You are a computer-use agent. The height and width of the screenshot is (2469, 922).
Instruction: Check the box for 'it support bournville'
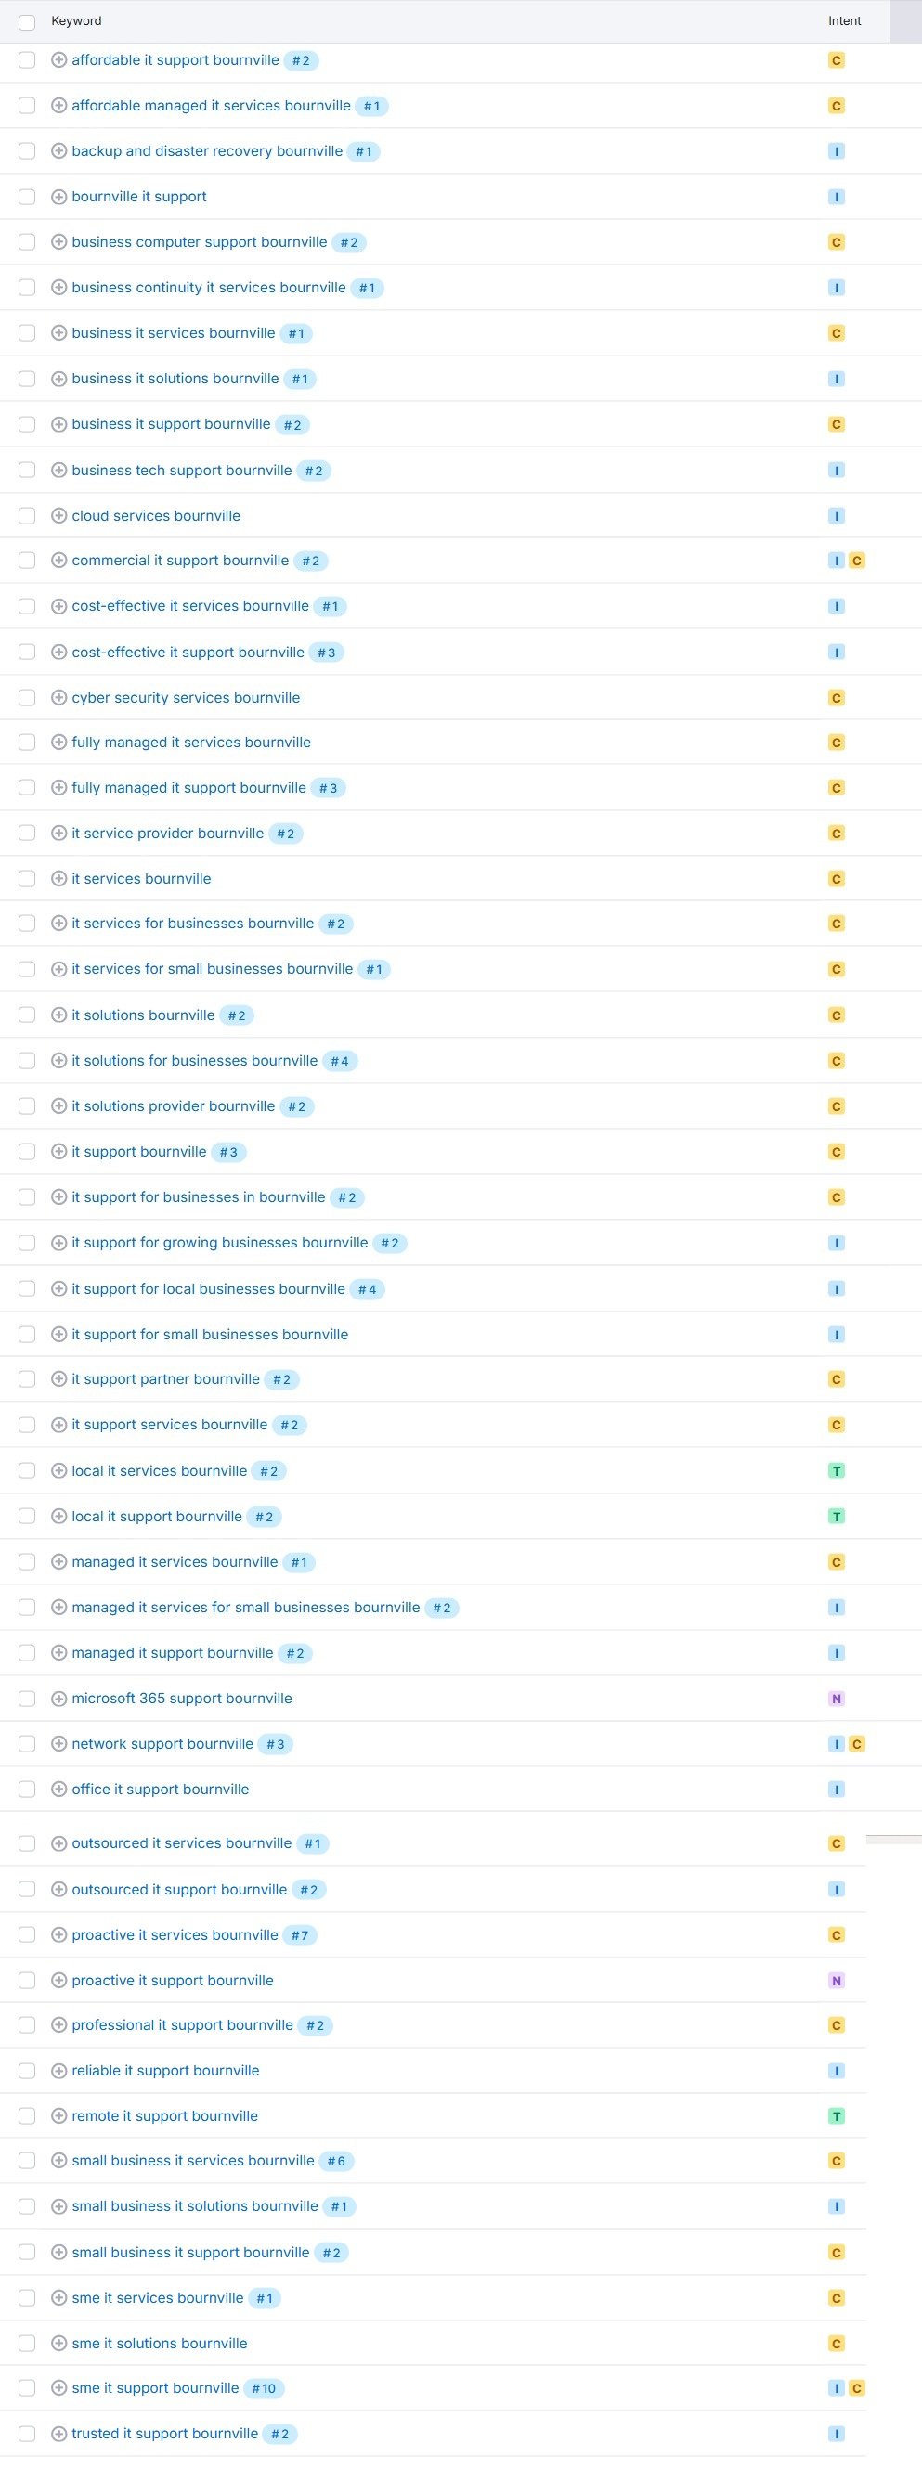click(x=27, y=1152)
